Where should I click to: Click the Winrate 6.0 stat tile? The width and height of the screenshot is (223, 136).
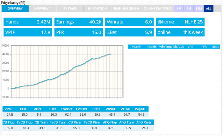129,22
